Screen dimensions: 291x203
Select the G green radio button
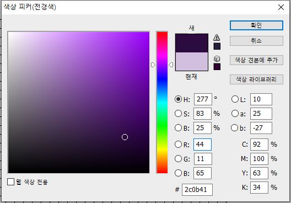178,159
